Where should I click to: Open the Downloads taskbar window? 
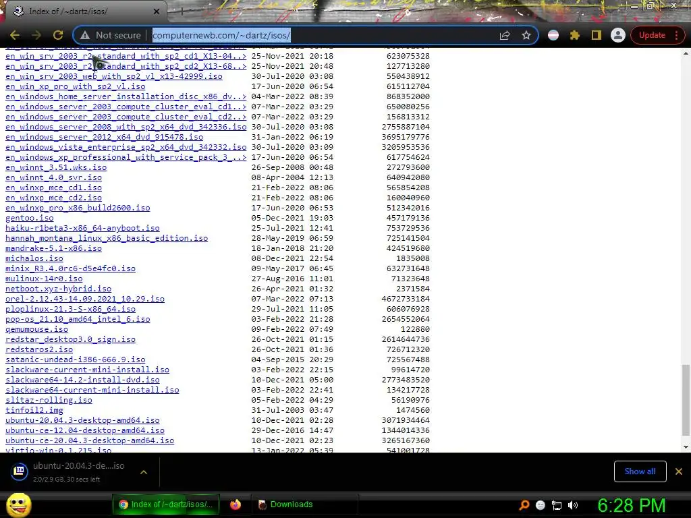[304, 505]
